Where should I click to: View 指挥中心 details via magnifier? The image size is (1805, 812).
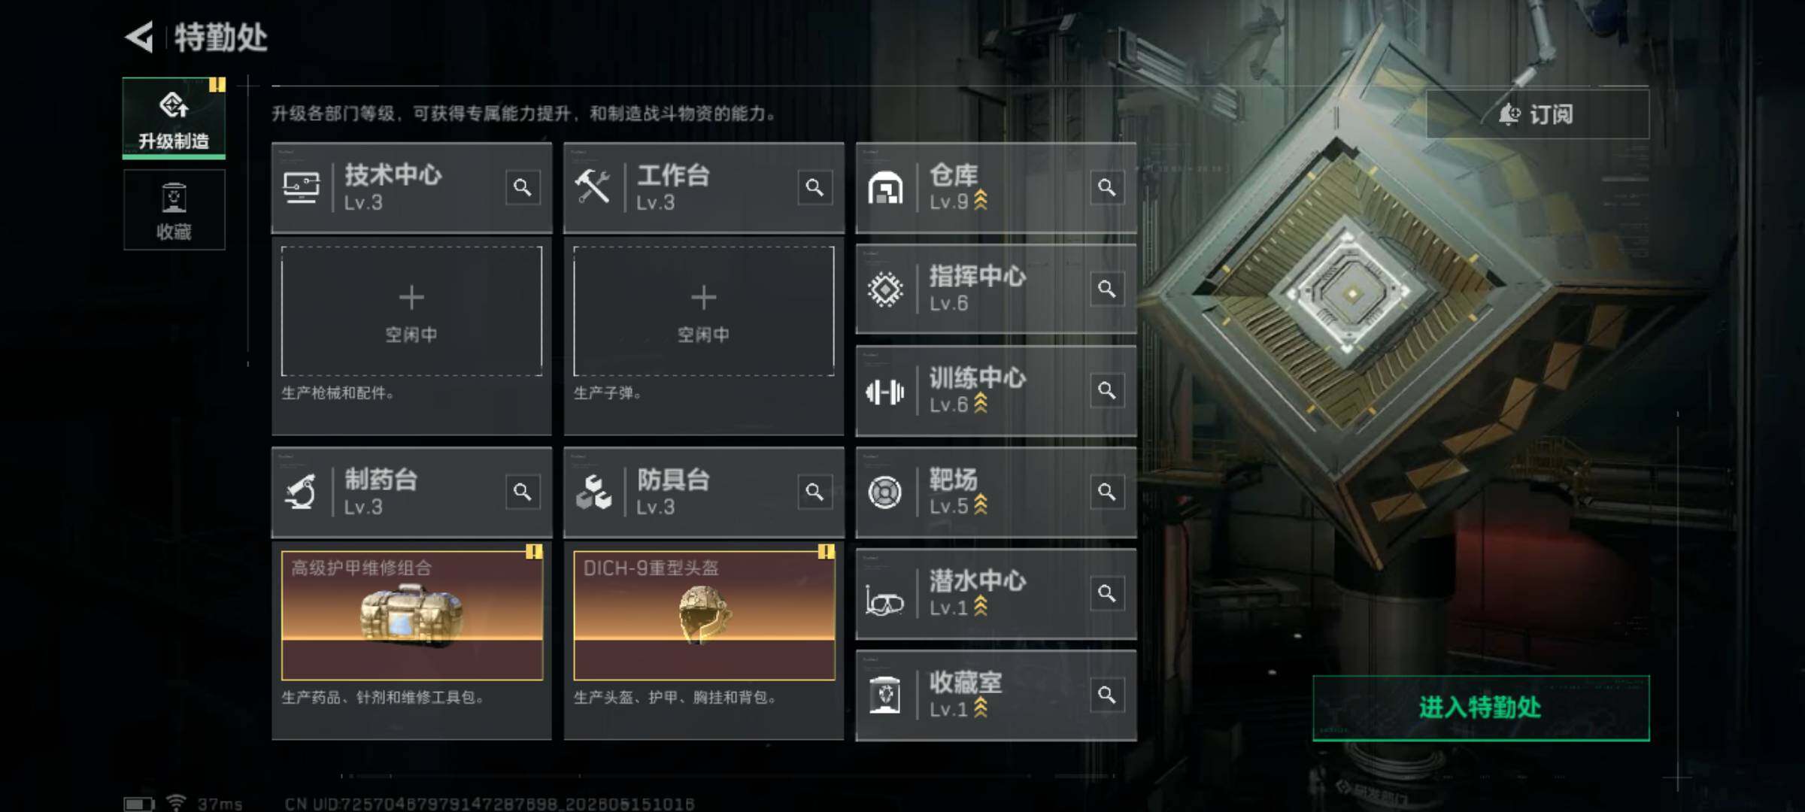click(1107, 289)
